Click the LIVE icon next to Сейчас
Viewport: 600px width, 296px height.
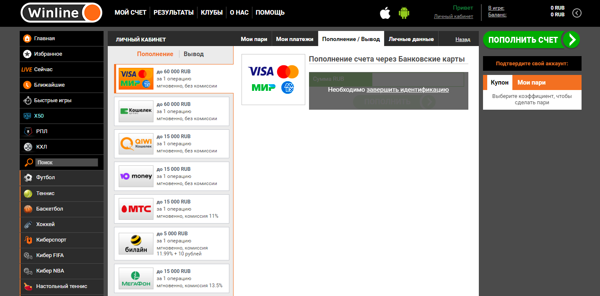[x=26, y=69]
